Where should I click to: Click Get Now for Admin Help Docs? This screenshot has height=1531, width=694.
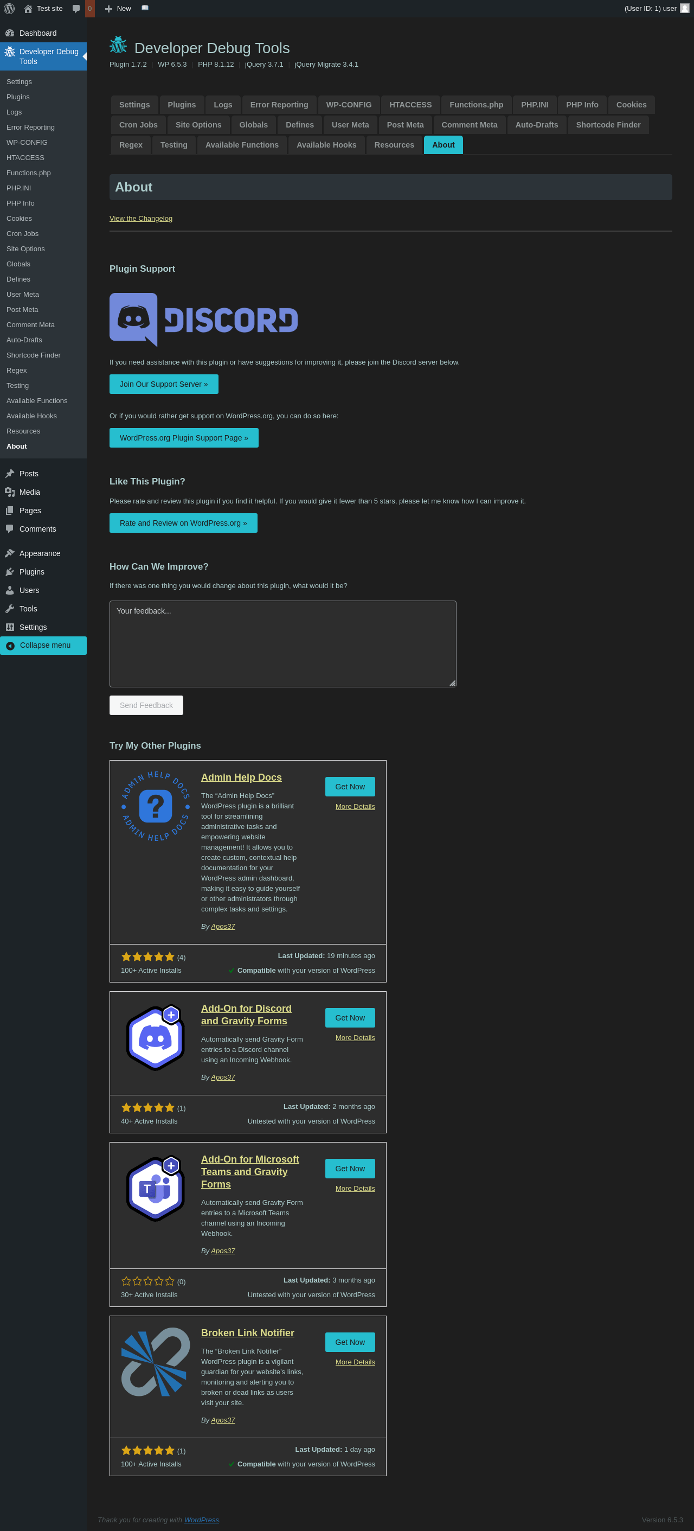(x=350, y=787)
